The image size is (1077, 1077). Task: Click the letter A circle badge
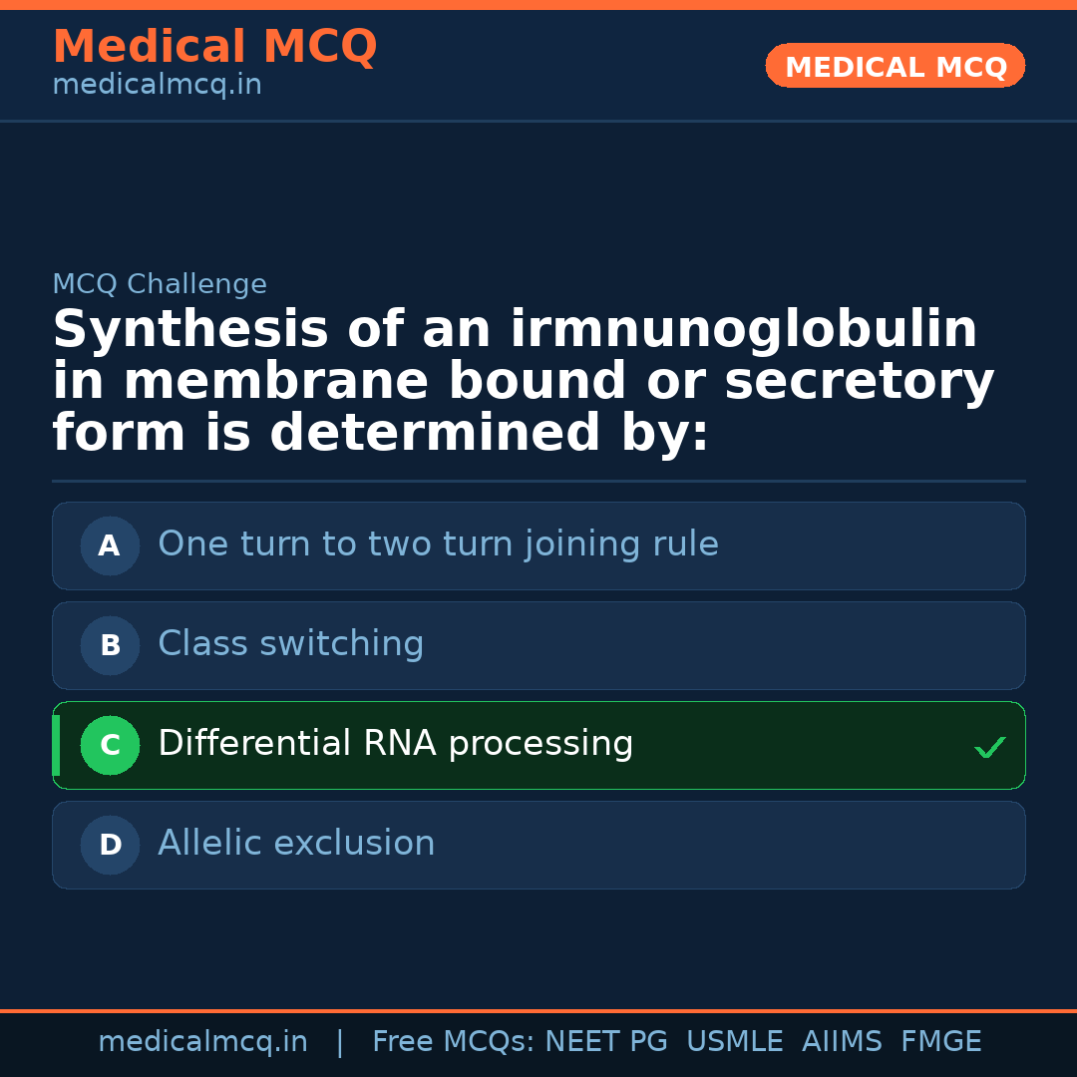[110, 545]
